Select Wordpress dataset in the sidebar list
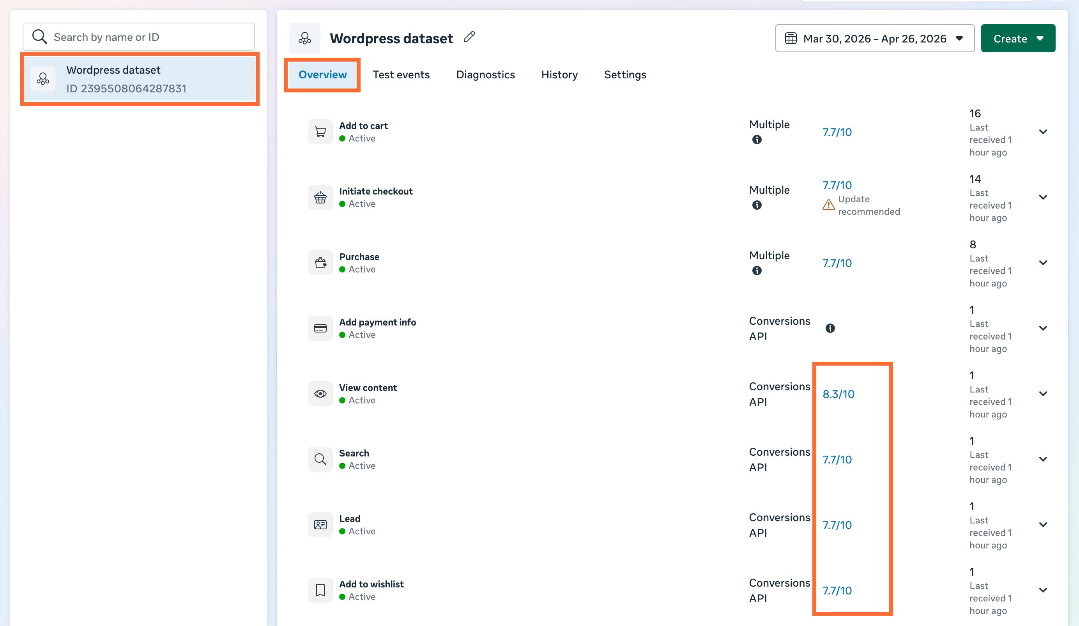 click(140, 79)
